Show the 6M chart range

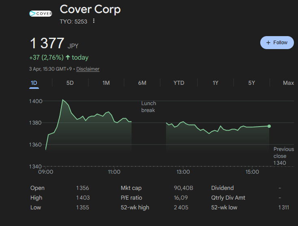(142, 83)
